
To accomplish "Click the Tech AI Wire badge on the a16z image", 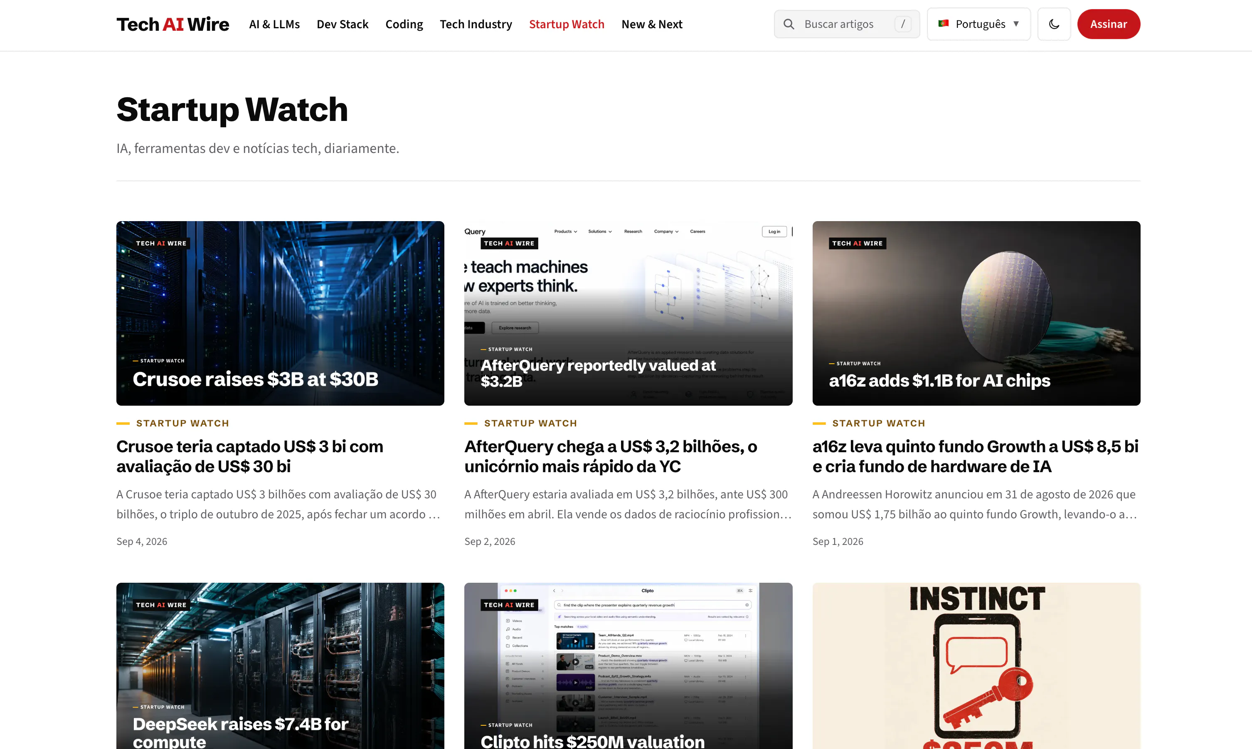I will pyautogui.click(x=857, y=243).
